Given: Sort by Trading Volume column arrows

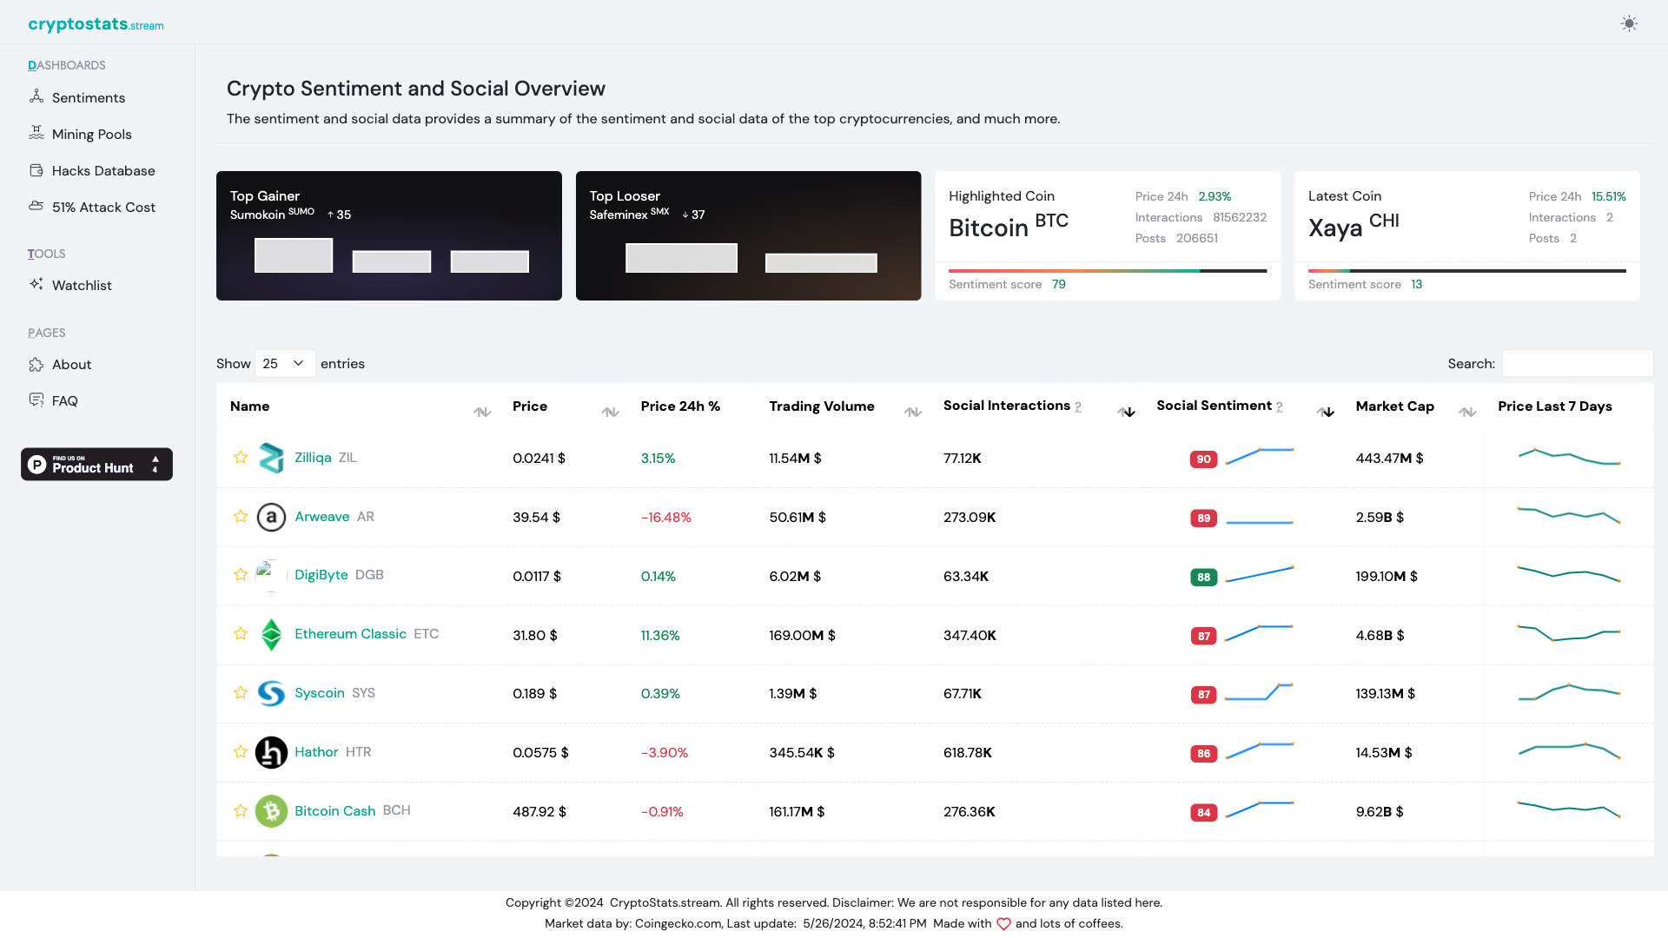Looking at the screenshot, I should (913, 412).
